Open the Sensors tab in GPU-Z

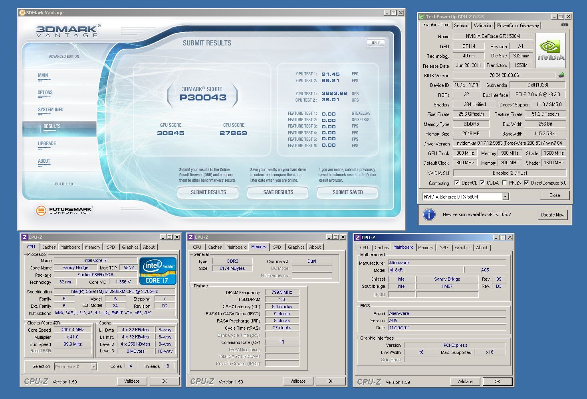point(462,26)
